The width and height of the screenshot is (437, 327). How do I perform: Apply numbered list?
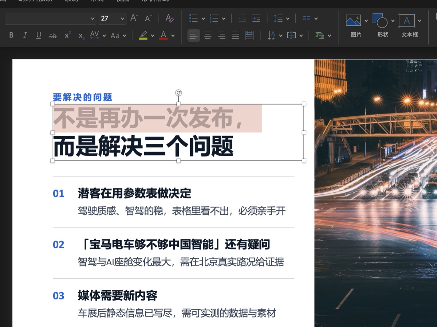pyautogui.click(x=214, y=18)
